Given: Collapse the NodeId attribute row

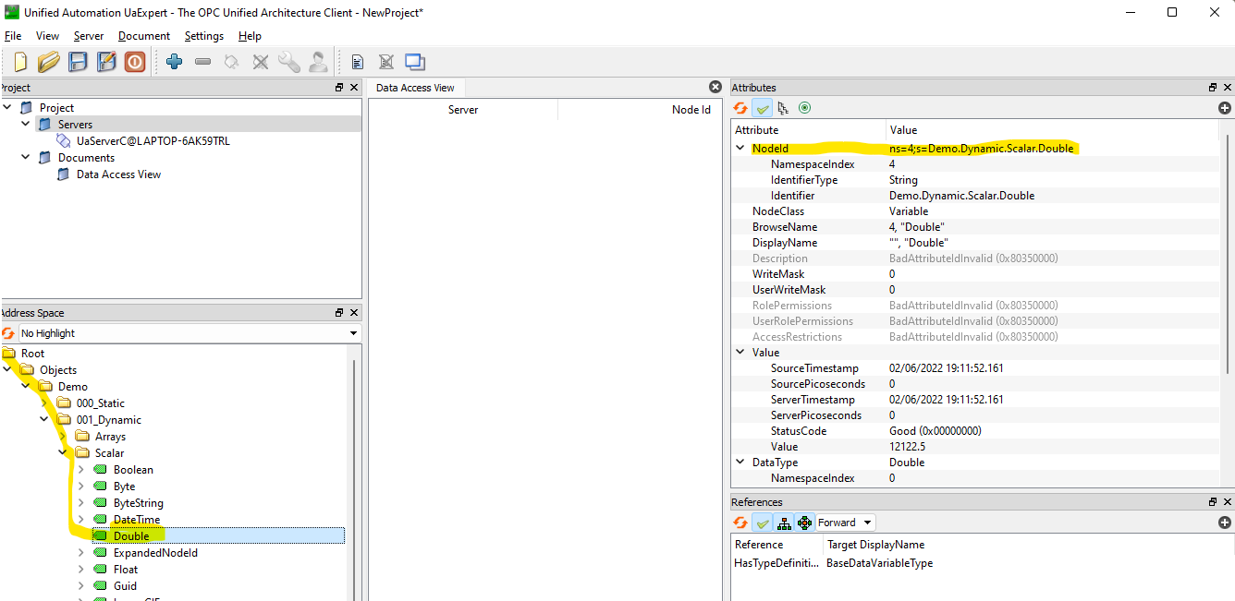Looking at the screenshot, I should coord(740,148).
